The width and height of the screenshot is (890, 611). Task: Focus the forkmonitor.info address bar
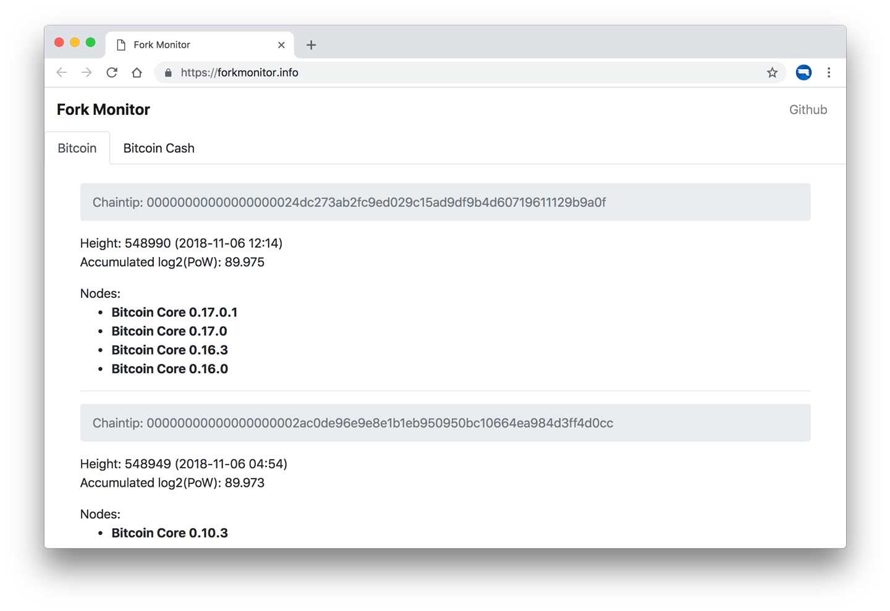click(470, 73)
